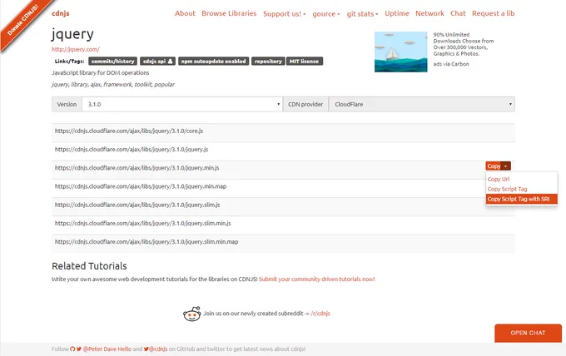Expand the Copy button dropdown arrow
The height and width of the screenshot is (356, 566).
point(506,166)
